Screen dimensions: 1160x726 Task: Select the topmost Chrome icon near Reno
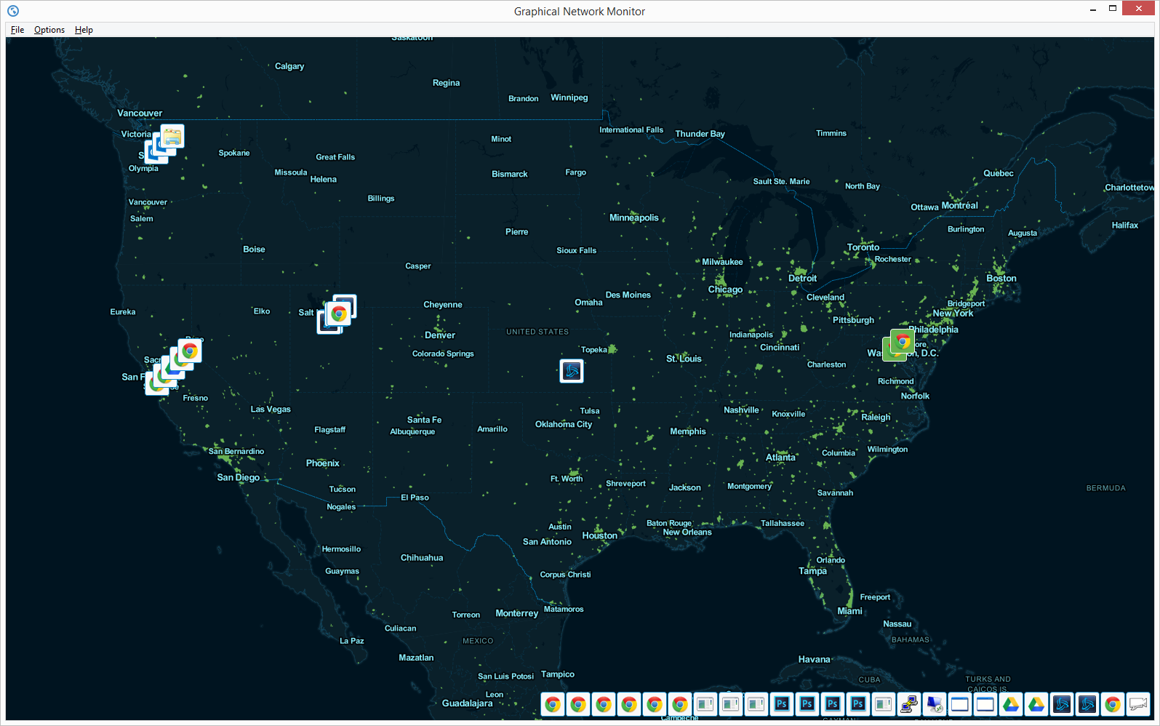[x=190, y=351]
